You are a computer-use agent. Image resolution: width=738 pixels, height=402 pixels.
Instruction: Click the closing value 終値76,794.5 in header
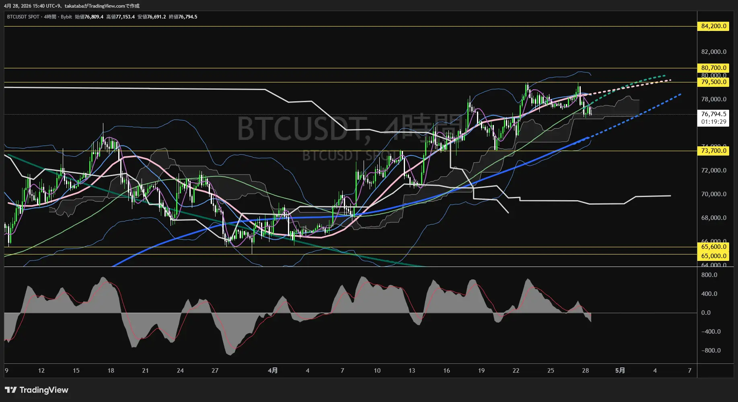click(x=183, y=17)
